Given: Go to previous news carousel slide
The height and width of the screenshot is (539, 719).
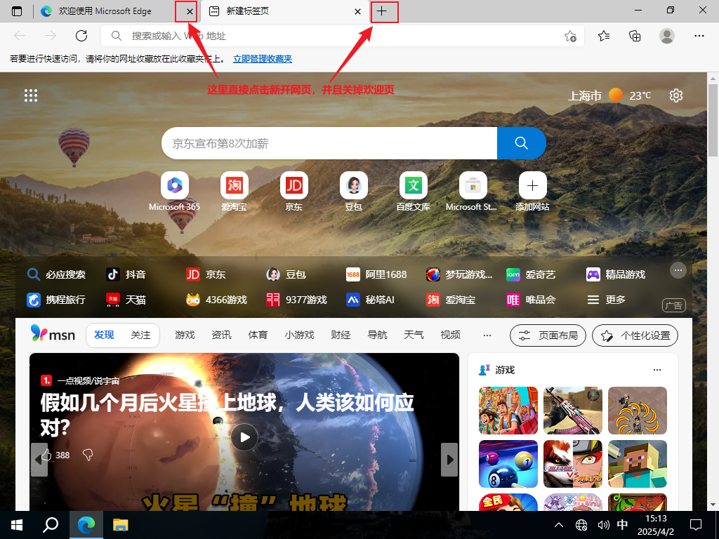Looking at the screenshot, I should (x=39, y=459).
